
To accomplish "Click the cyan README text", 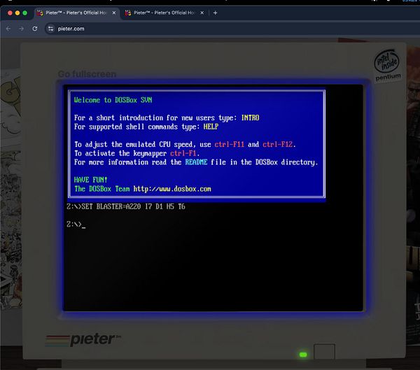I will coord(196,162).
